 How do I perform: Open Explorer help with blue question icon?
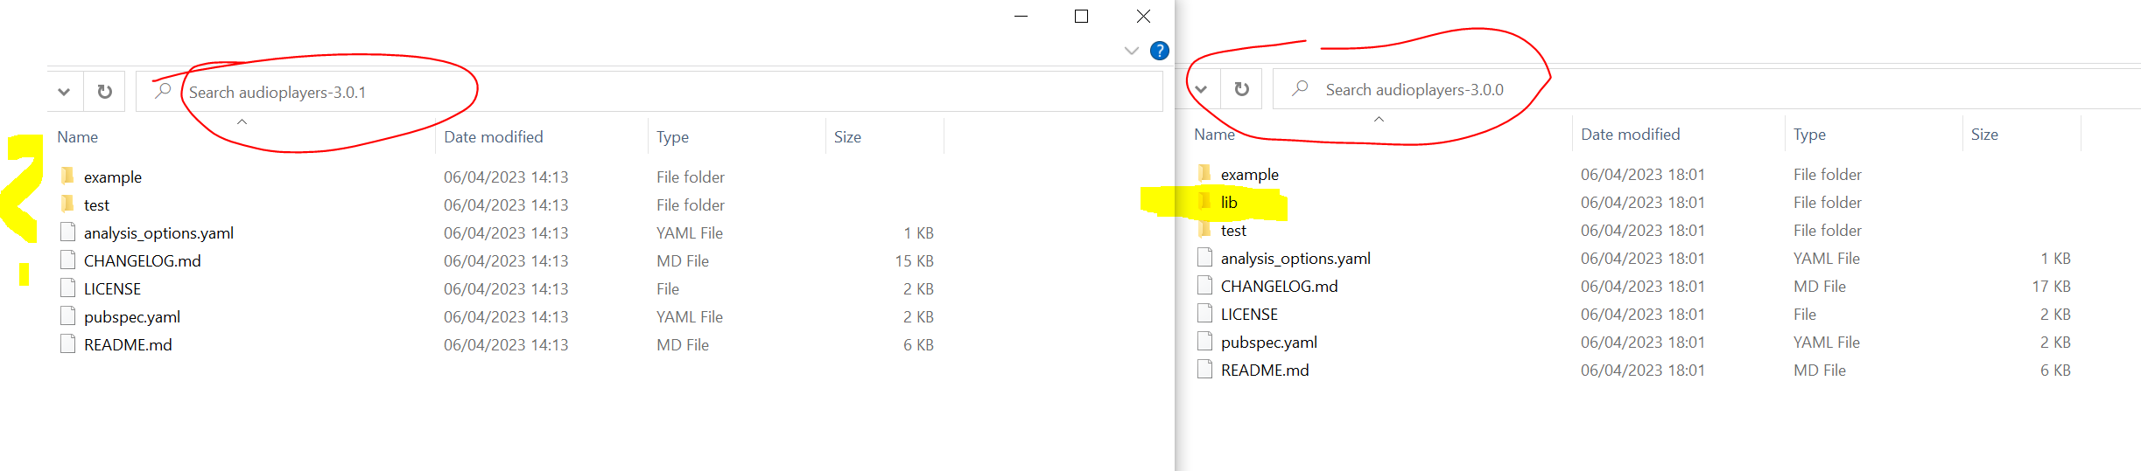tap(1160, 51)
